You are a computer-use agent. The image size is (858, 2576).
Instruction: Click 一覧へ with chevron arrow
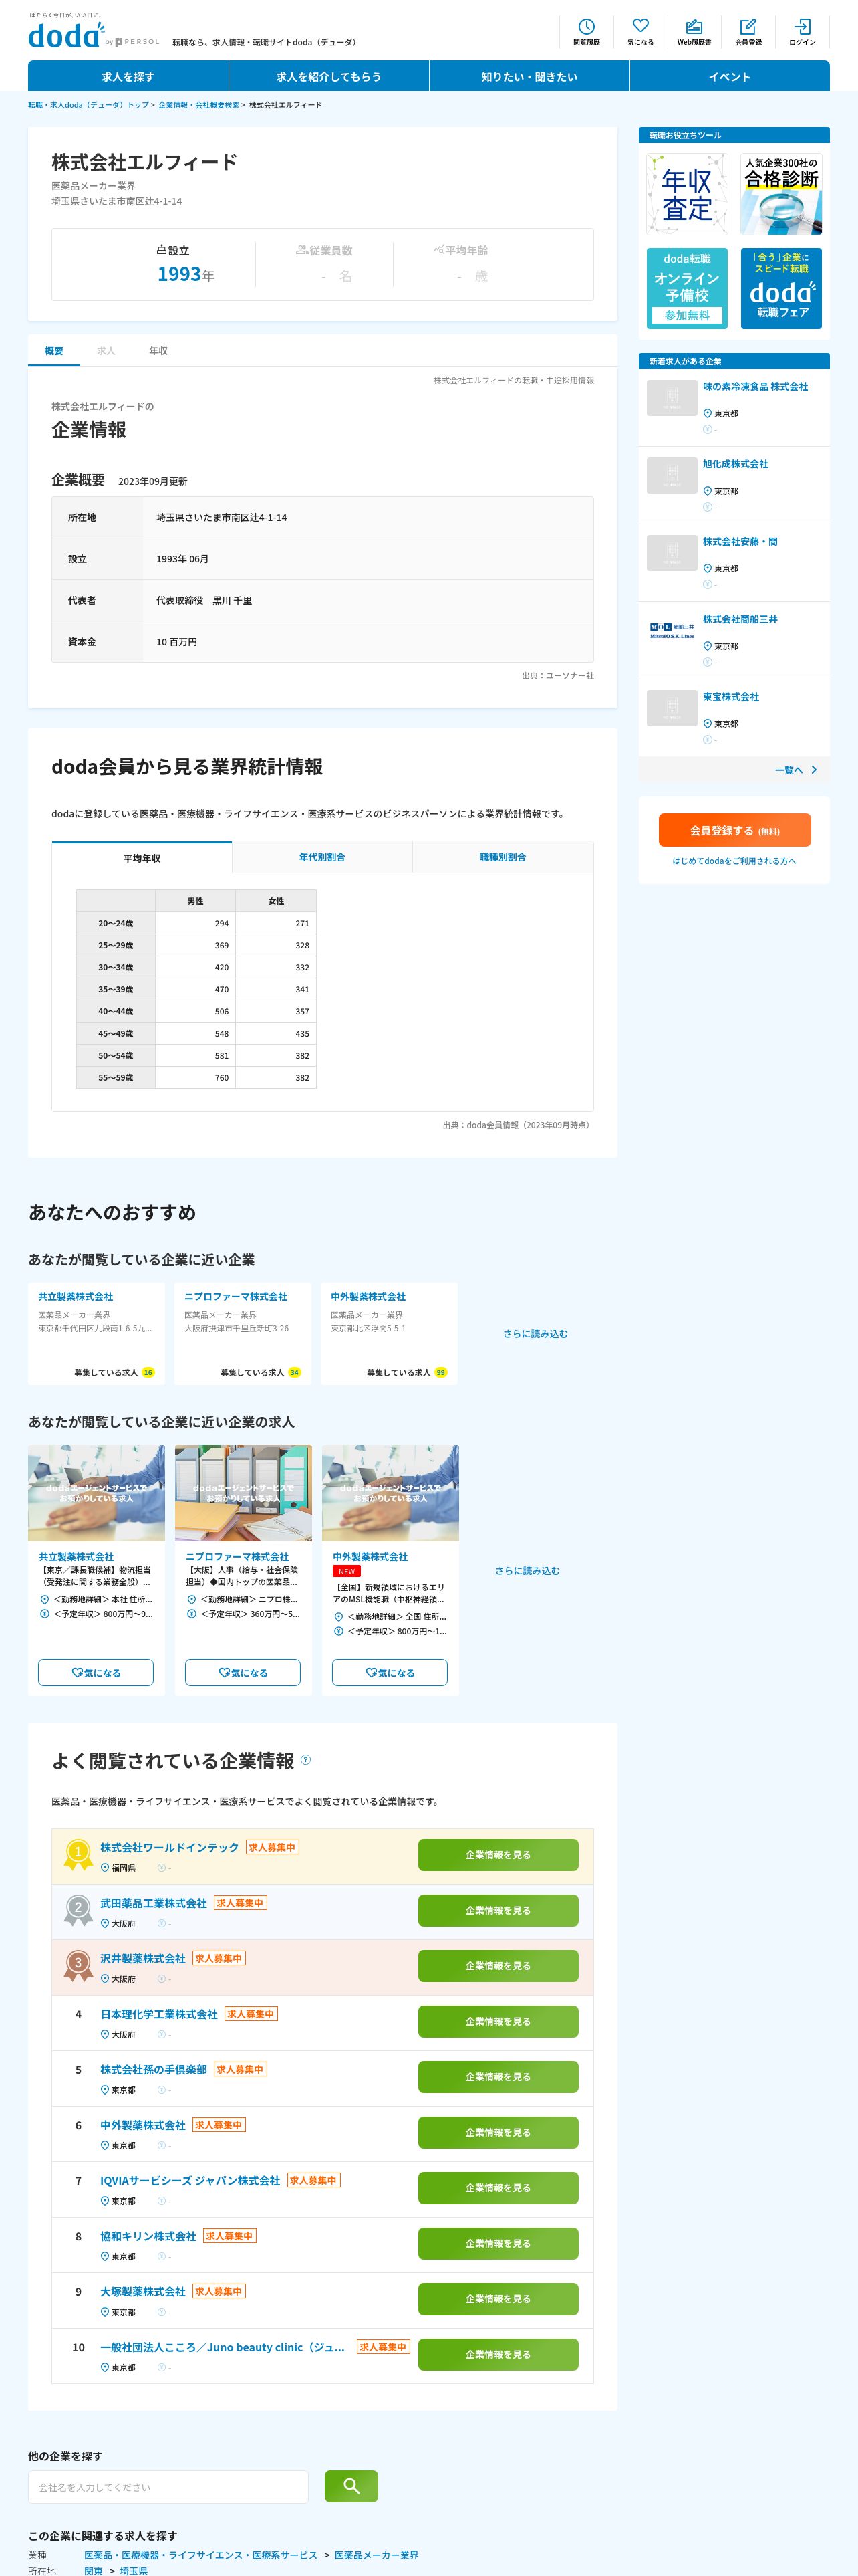(796, 770)
